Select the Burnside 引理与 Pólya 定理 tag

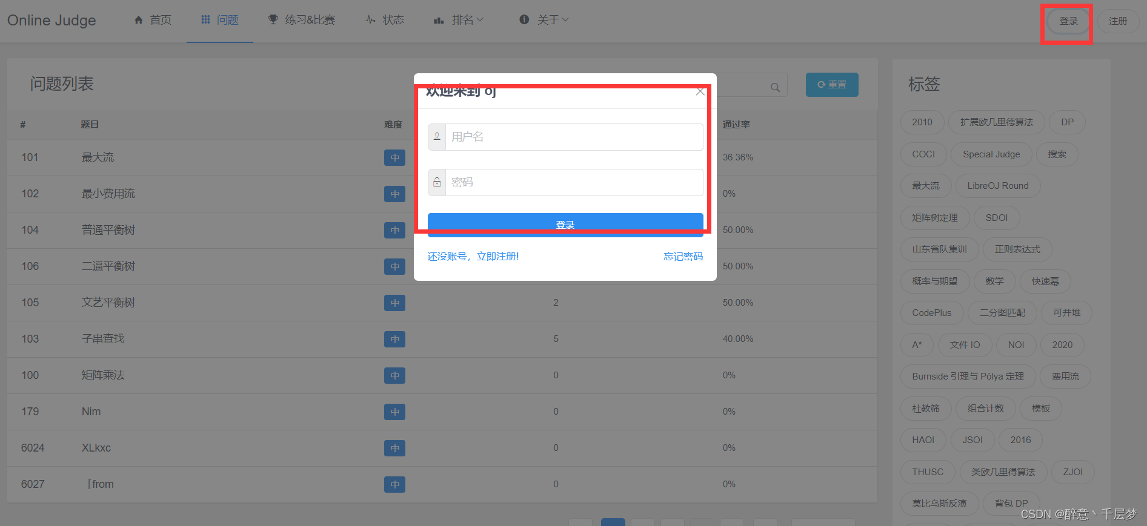pyautogui.click(x=968, y=376)
